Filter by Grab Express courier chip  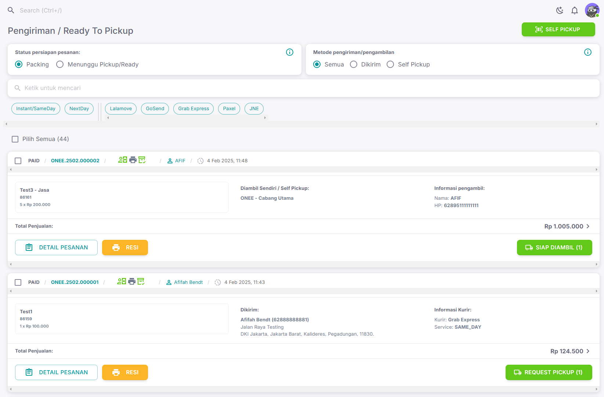(x=194, y=109)
